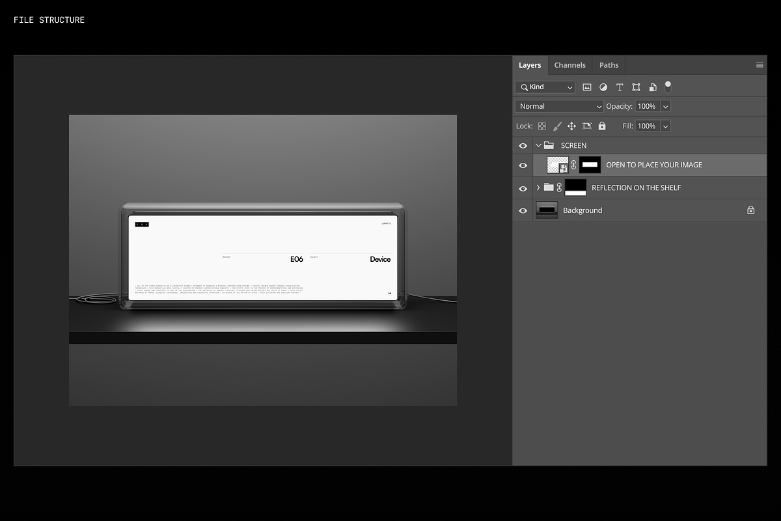This screenshot has height=521, width=781.
Task: Open the Opacity slider dropdown arrow
Action: click(x=665, y=106)
